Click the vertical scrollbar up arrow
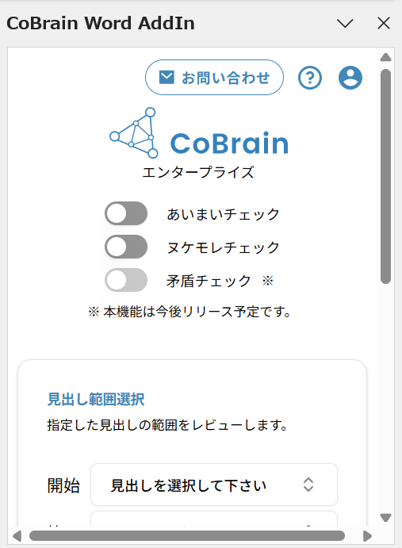This screenshot has height=548, width=402. coord(385,57)
